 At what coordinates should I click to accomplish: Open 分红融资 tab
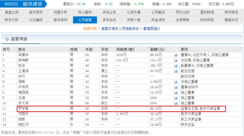tap(36, 20)
